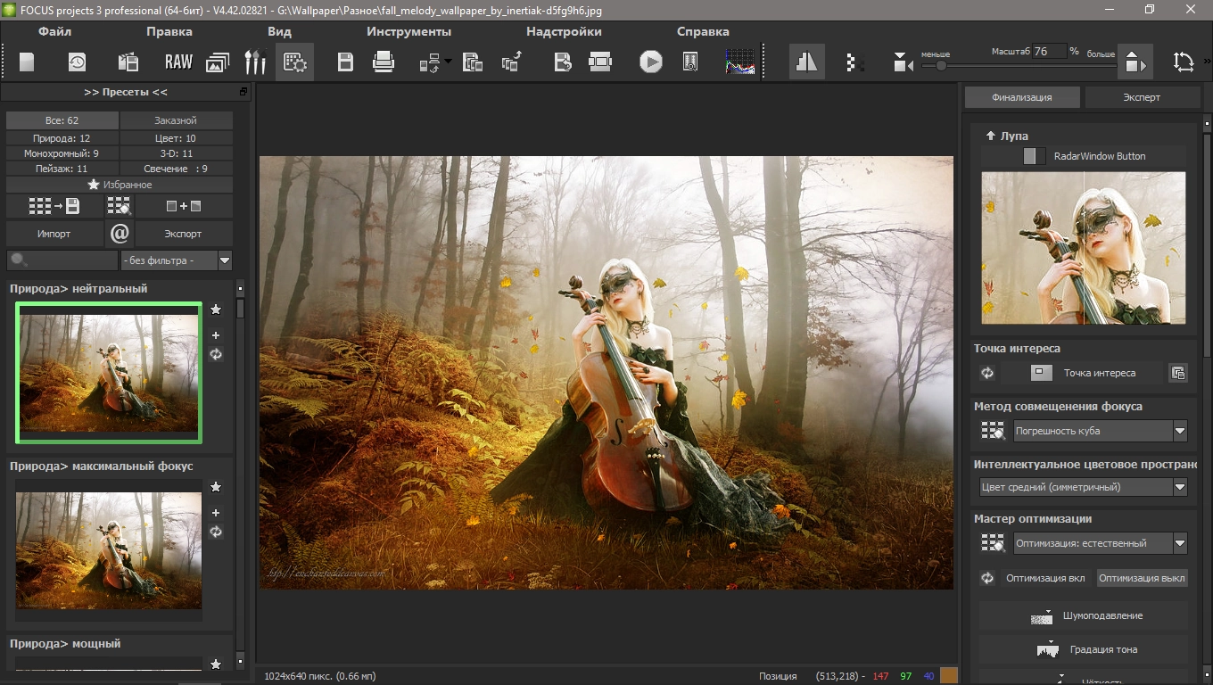Click the round play button icon

point(651,62)
